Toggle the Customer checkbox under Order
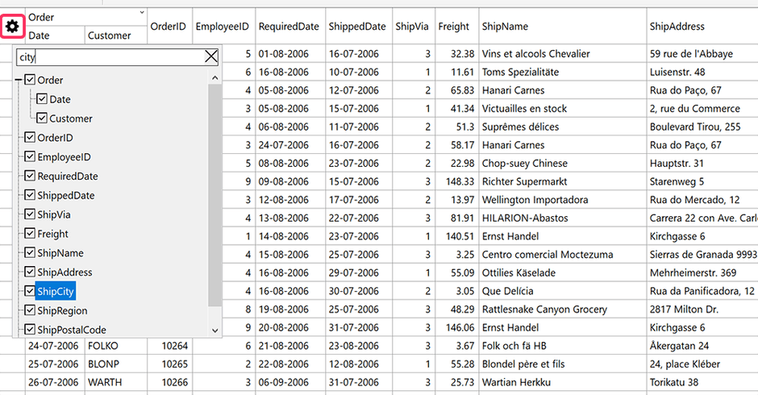758x395 pixels. click(43, 118)
